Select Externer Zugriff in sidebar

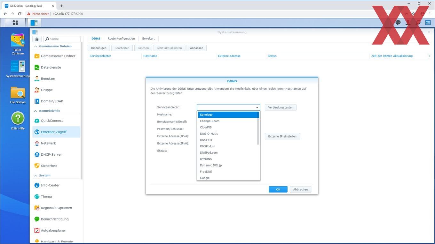(56, 132)
